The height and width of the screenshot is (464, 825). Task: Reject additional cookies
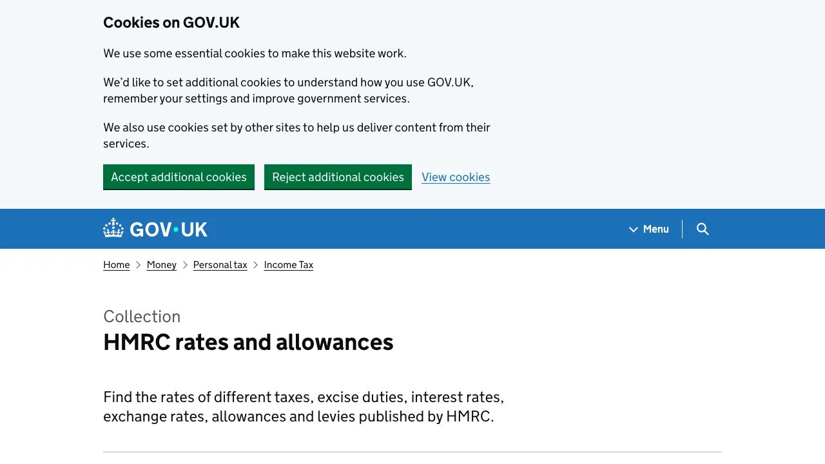coord(338,177)
